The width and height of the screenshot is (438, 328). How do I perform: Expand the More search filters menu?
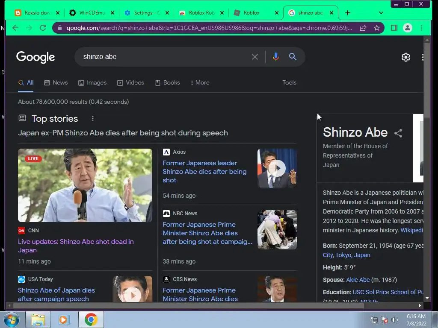(200, 82)
